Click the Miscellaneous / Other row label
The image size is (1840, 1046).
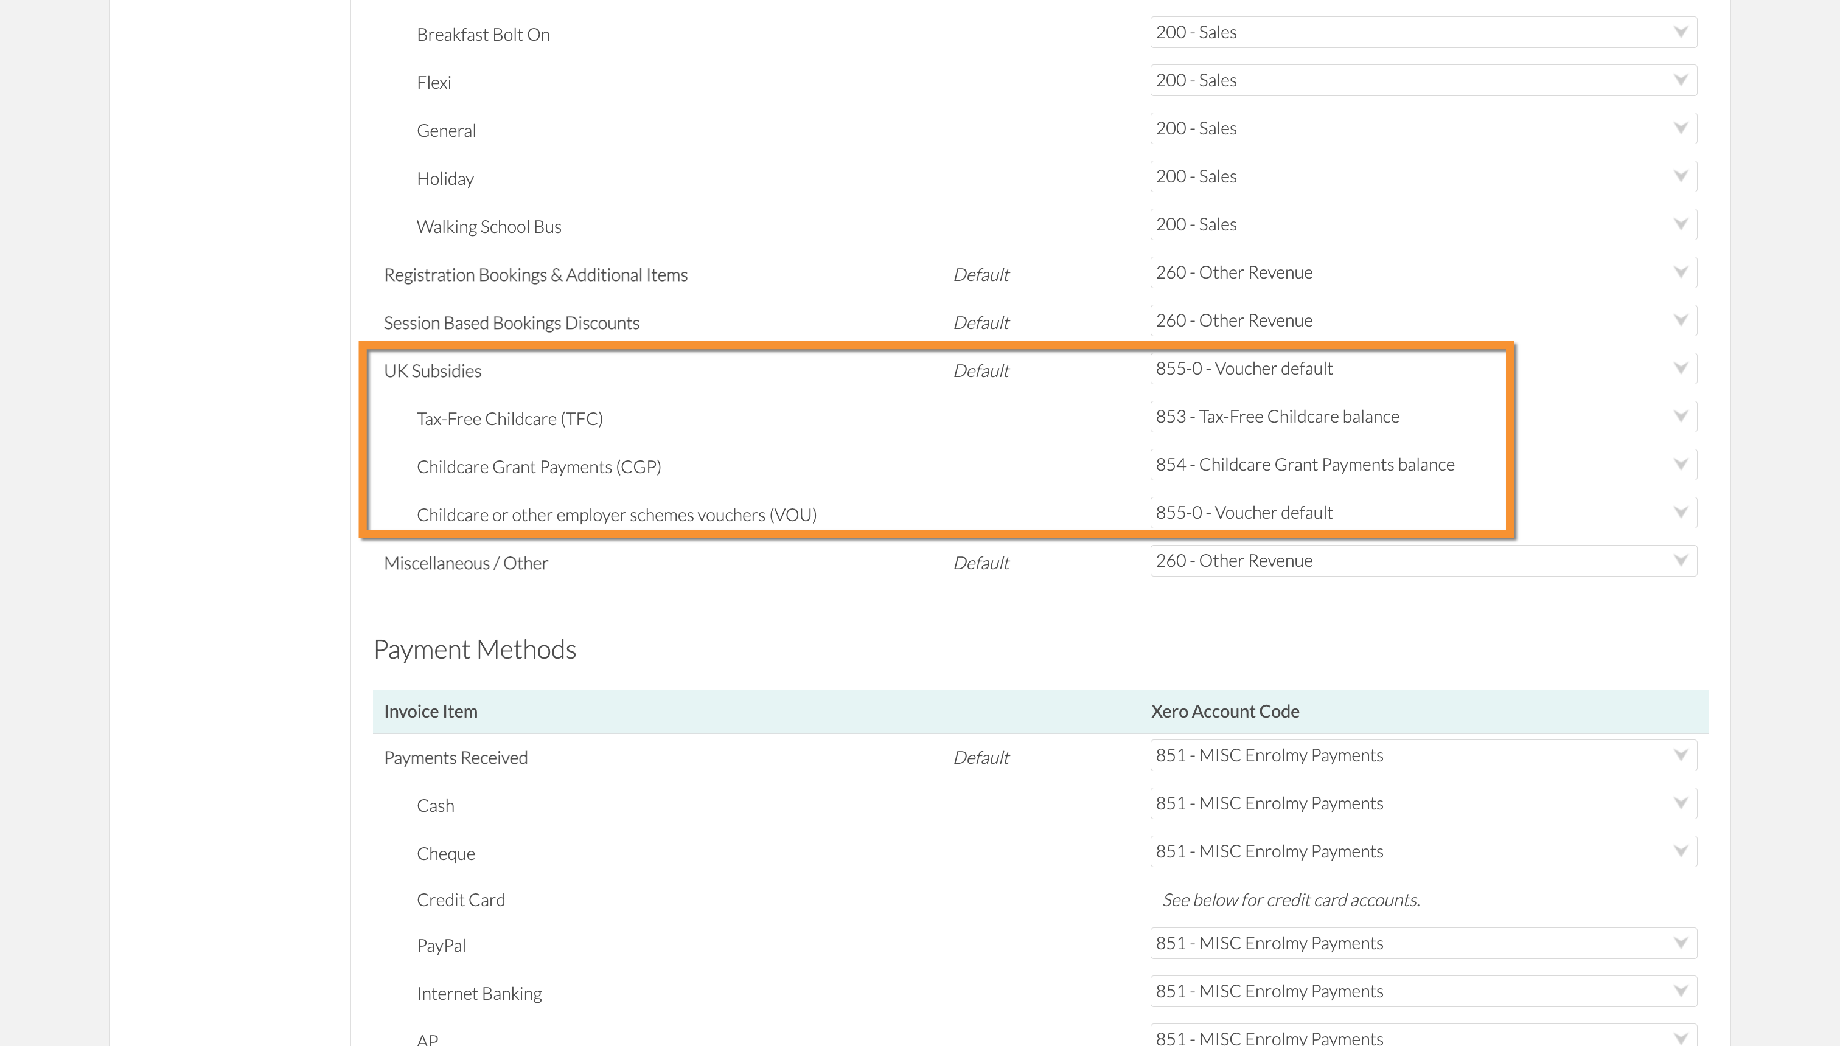[465, 564]
